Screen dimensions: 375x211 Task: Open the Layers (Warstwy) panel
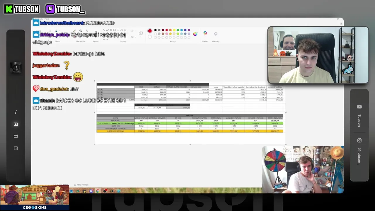[216, 34]
